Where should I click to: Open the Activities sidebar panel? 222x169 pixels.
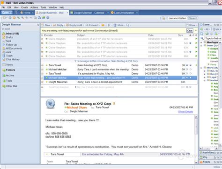[x=208, y=153]
